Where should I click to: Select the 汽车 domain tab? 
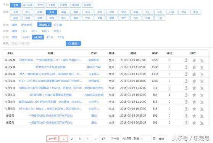[136, 18]
